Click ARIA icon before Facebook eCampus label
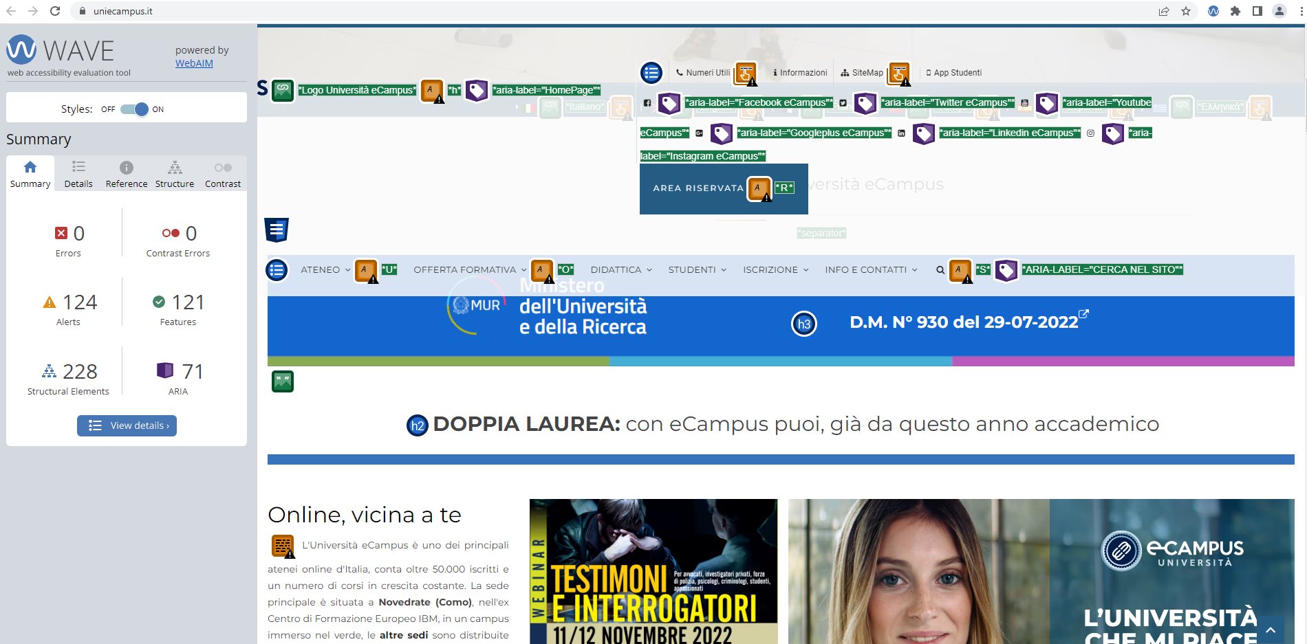 tap(669, 103)
